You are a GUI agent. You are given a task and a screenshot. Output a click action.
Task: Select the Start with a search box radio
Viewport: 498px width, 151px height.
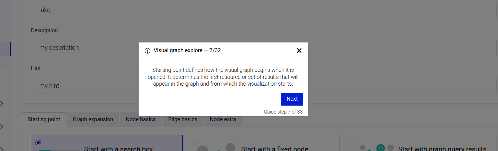point(38,142)
